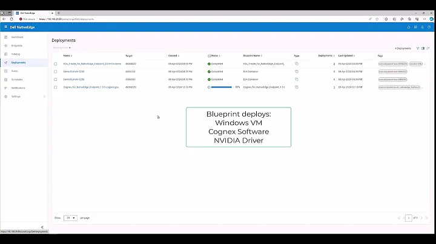The image size is (436, 244).
Task: Click the type icon in the K3s row
Action: click(x=296, y=64)
